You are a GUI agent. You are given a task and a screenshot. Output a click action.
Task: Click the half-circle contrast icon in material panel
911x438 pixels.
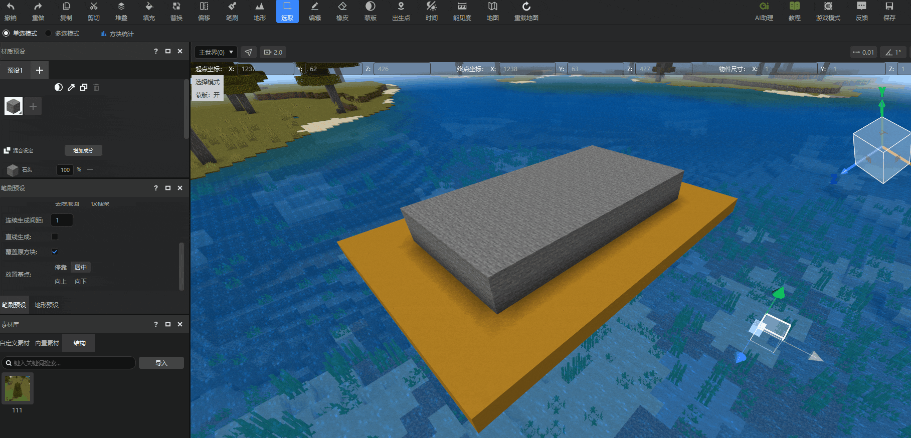(59, 87)
